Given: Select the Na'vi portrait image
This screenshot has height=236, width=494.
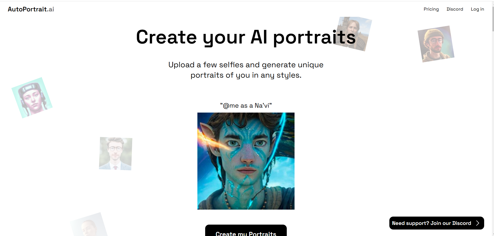Looking at the screenshot, I should 246,161.
